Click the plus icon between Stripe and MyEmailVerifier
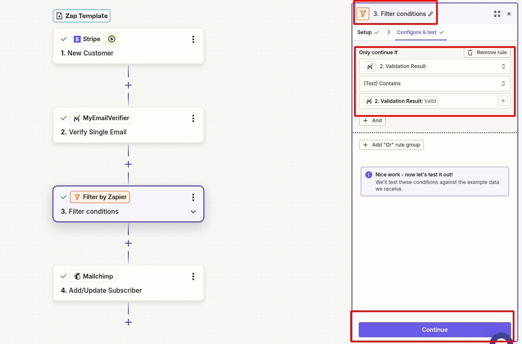Image resolution: width=522 pixels, height=344 pixels. (128, 85)
